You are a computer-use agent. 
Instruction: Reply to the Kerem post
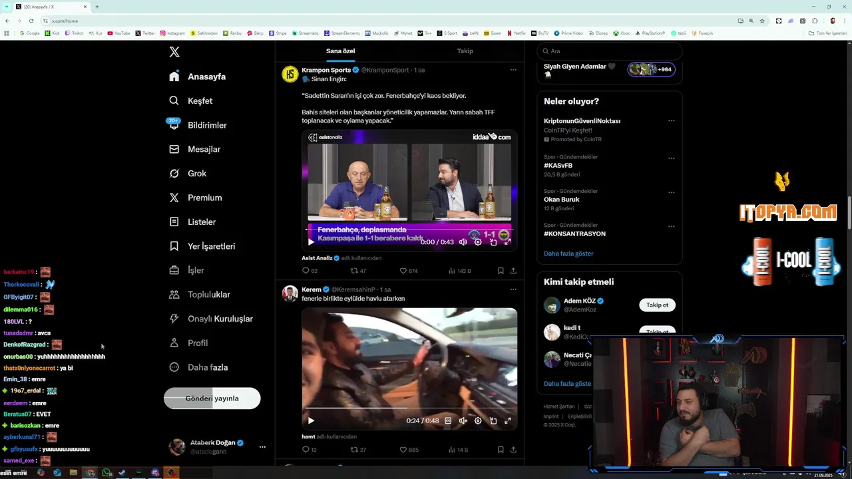pos(309,450)
